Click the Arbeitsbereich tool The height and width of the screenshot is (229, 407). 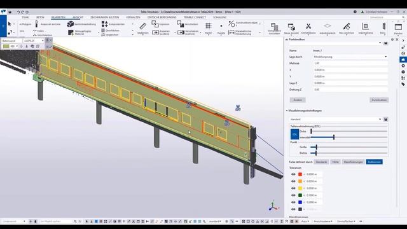tap(327, 28)
